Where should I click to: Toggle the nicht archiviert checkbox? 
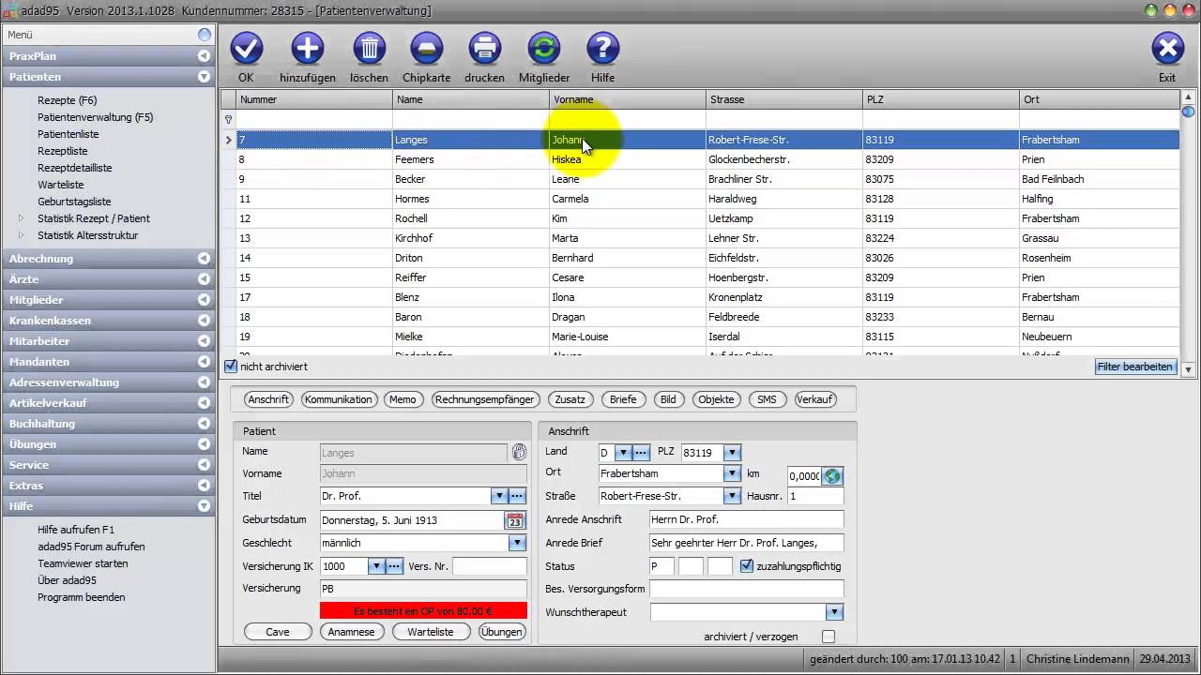(231, 367)
